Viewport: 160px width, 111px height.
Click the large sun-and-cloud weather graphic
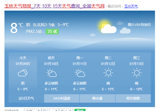point(107,26)
